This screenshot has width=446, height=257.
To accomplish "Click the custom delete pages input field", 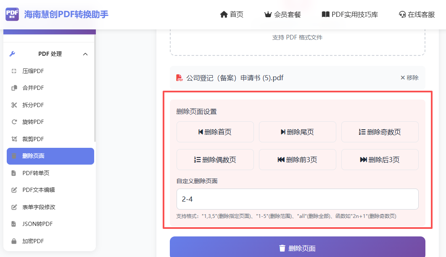I will 298,199.
